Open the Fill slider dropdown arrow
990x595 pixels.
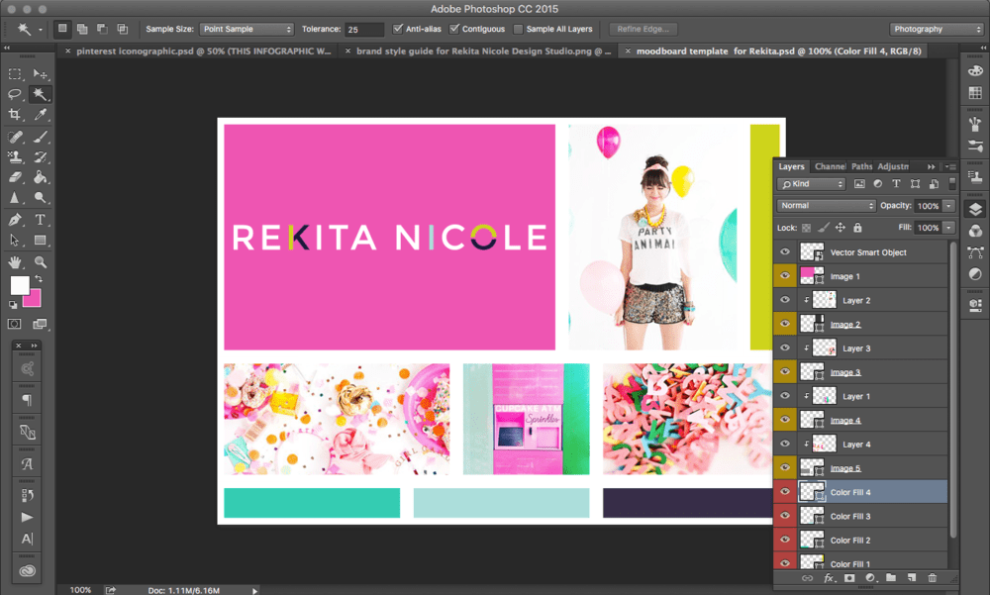click(948, 228)
